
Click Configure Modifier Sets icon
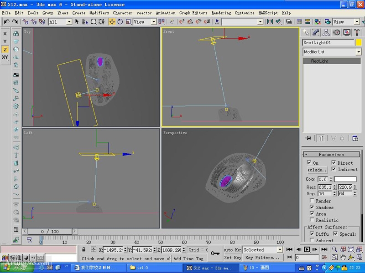pos(355,138)
